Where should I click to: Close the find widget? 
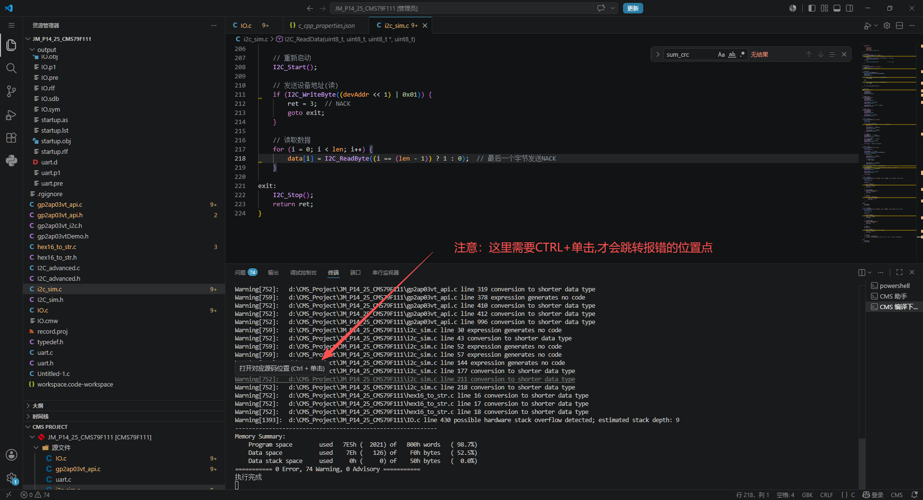point(844,54)
